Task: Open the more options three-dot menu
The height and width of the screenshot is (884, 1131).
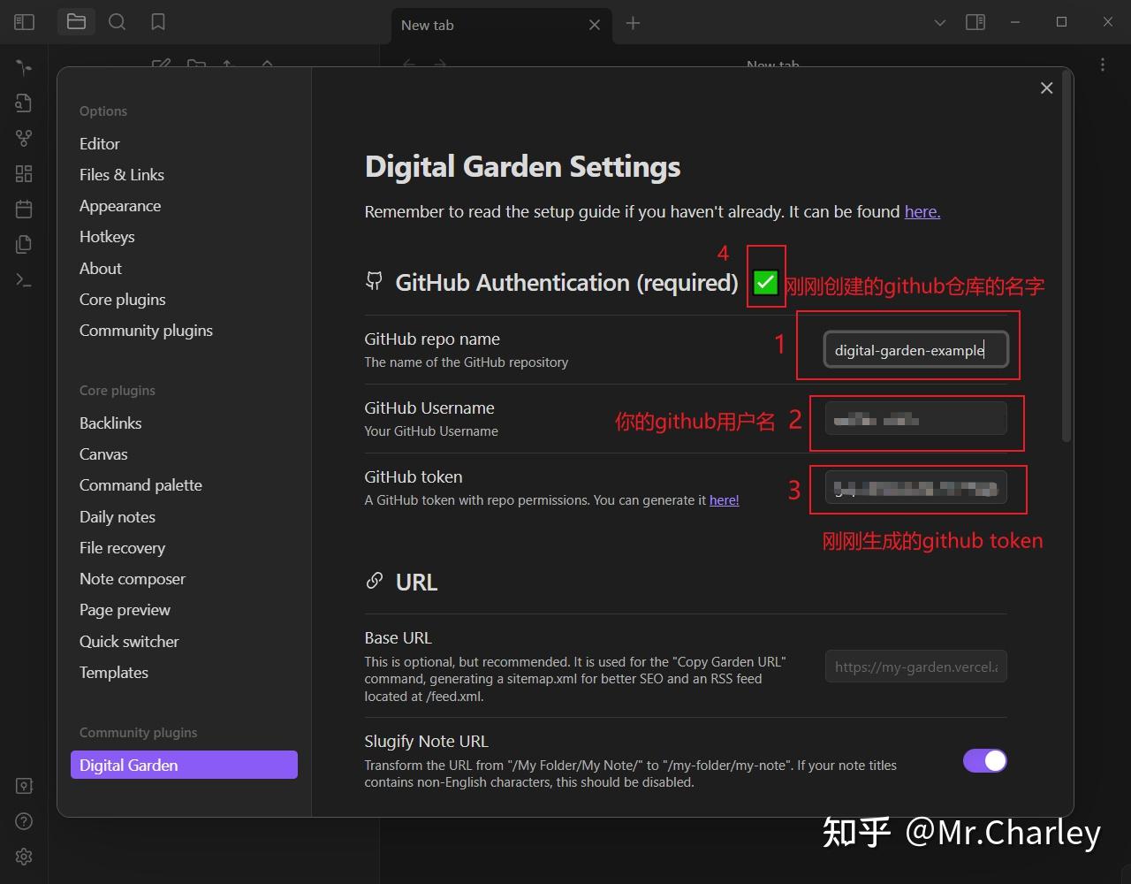Action: 1102,65
